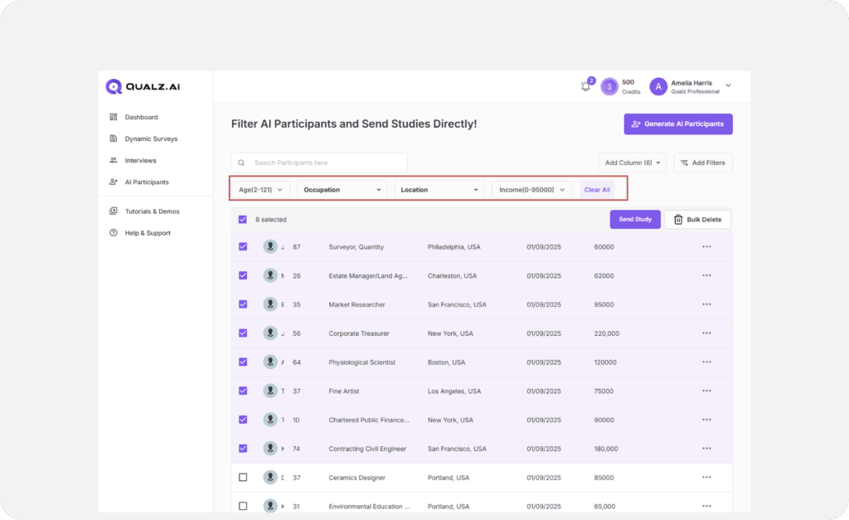Go to Dynamic Surveys in the sidebar
The height and width of the screenshot is (520, 849).
pyautogui.click(x=151, y=139)
